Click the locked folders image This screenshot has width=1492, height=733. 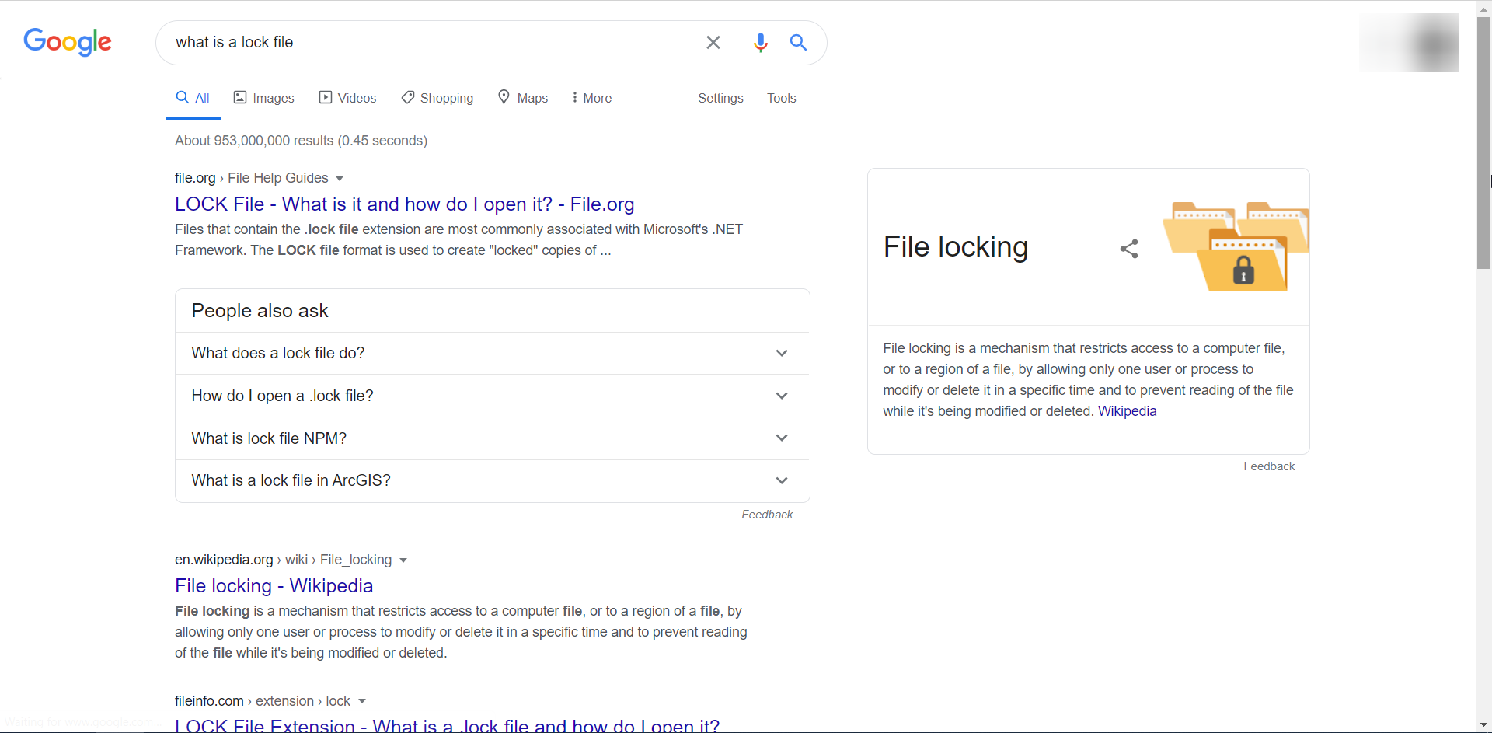coord(1236,246)
